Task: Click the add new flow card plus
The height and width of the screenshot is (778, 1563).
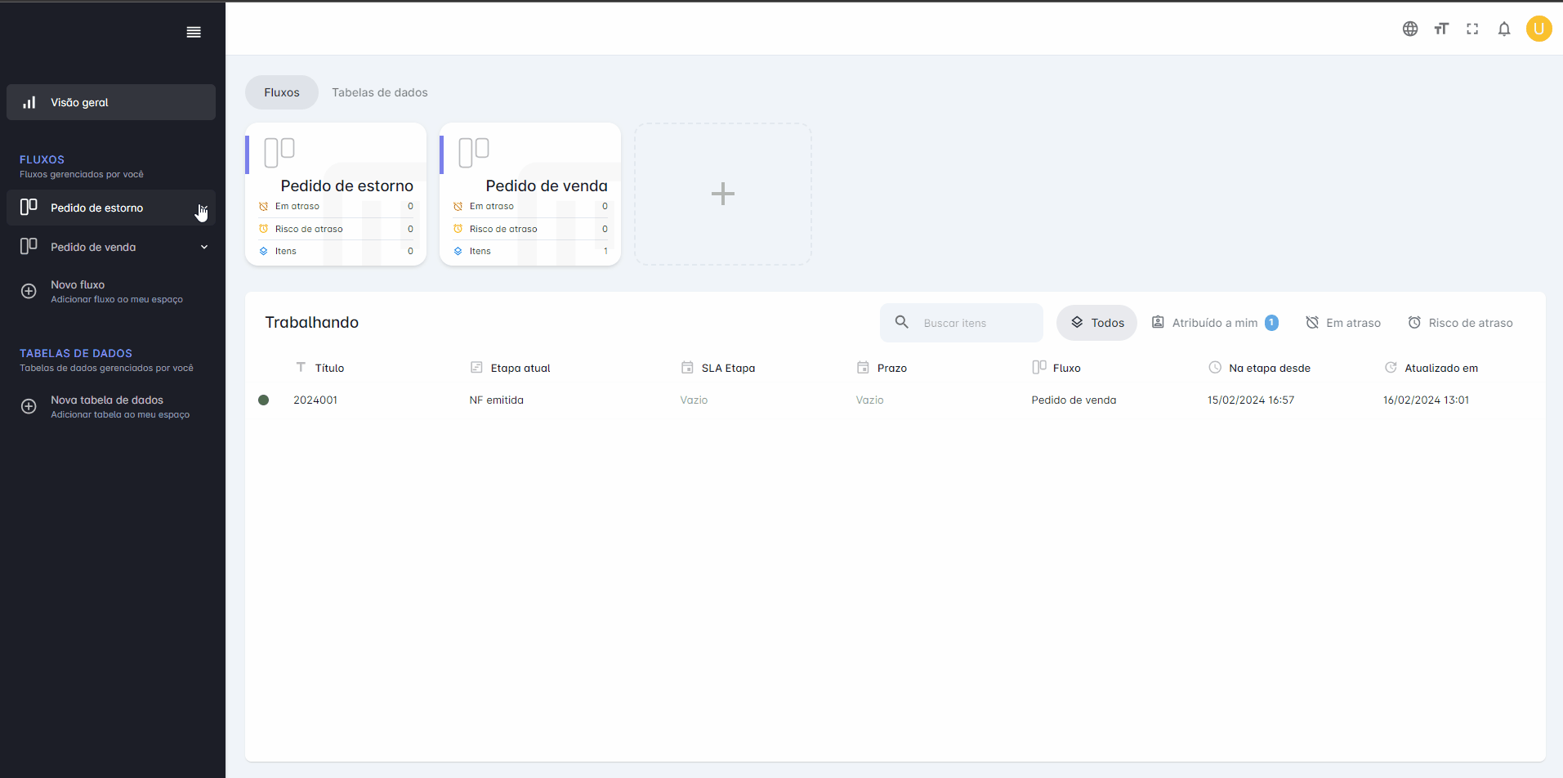Action: (x=723, y=194)
